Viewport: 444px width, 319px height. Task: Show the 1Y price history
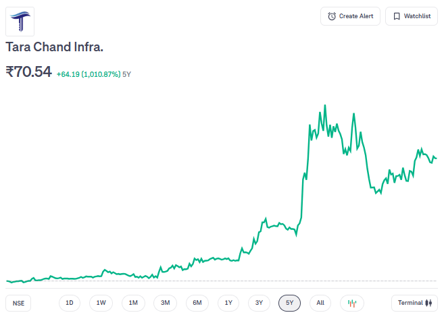[x=228, y=303]
